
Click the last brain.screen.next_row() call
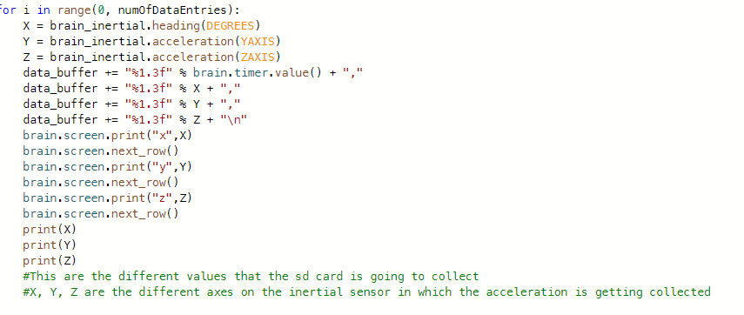tap(101, 213)
